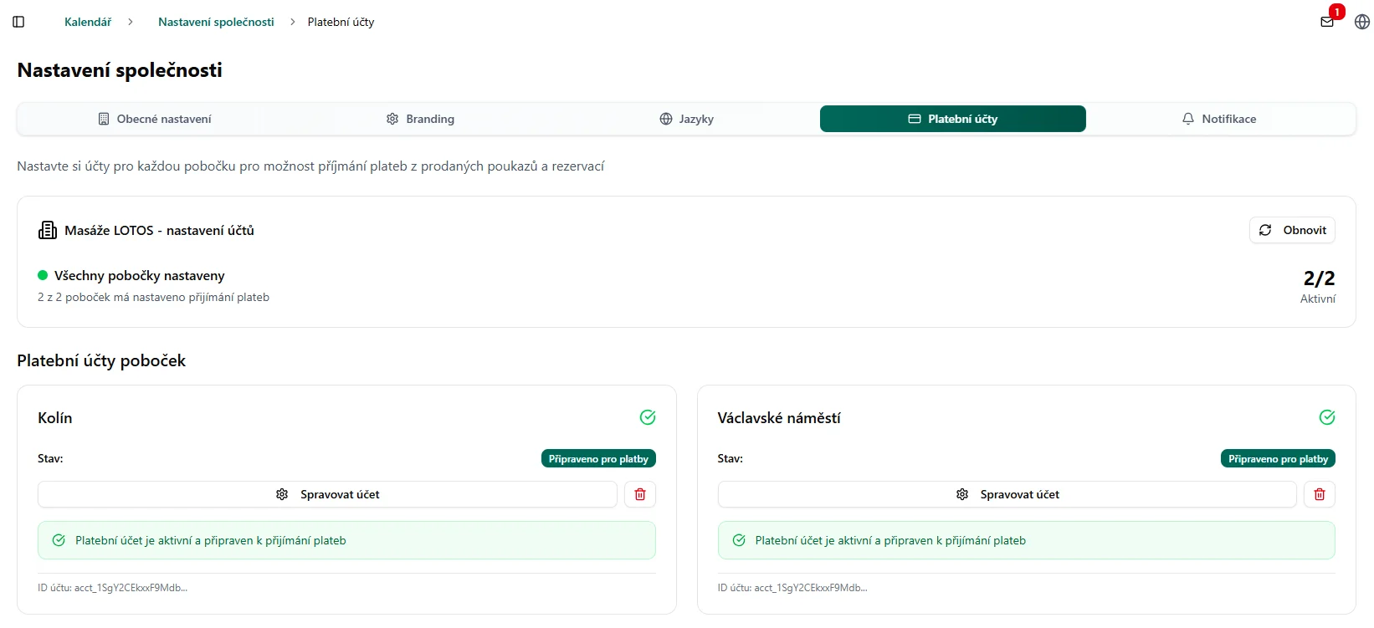
Task: Click Spravovat účet for Kolín
Action: (327, 494)
